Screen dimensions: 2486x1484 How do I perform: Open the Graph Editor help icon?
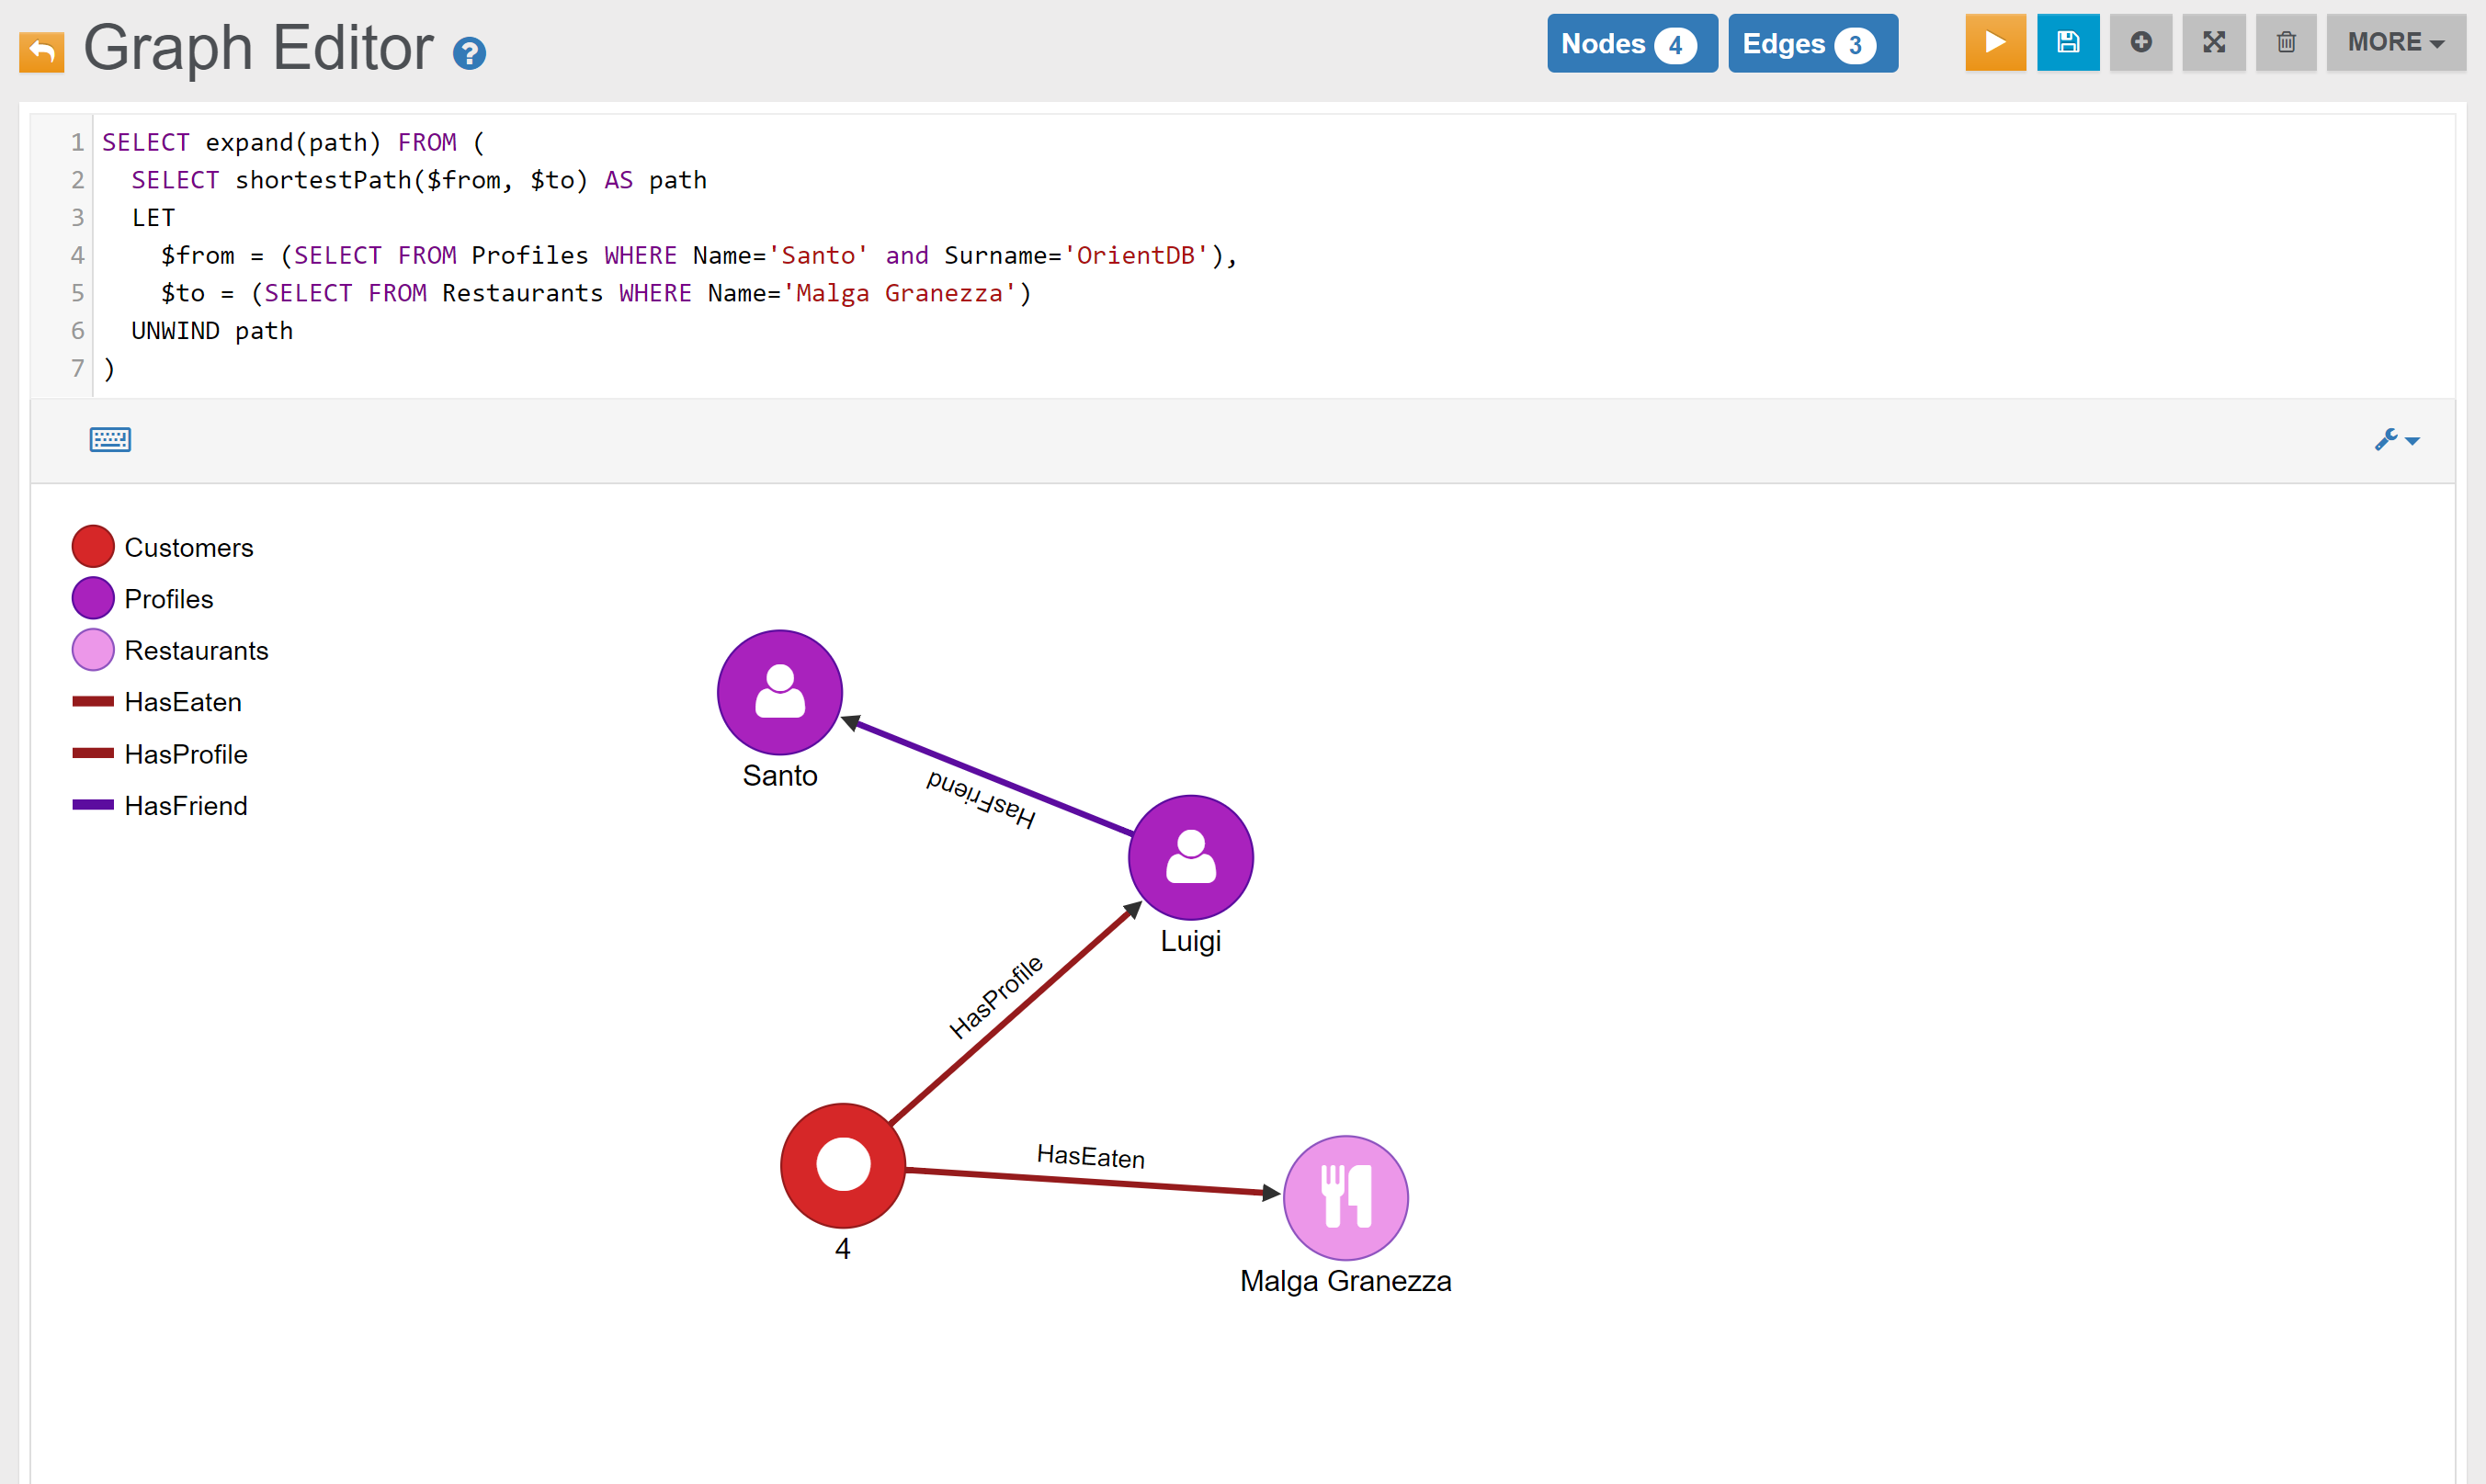(469, 53)
